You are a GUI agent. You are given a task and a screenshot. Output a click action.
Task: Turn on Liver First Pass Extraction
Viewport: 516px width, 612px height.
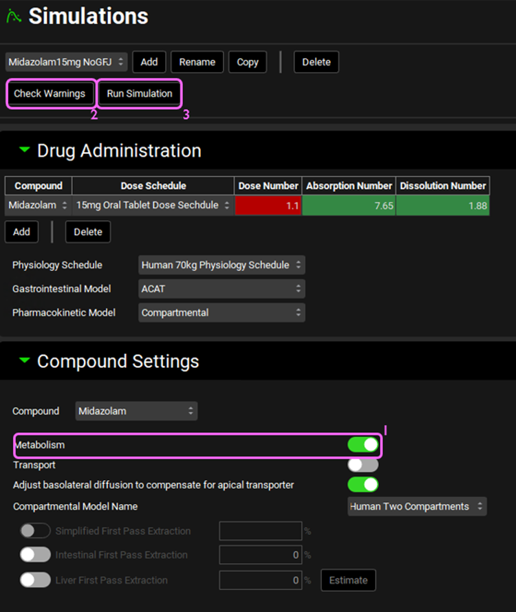[35, 580]
